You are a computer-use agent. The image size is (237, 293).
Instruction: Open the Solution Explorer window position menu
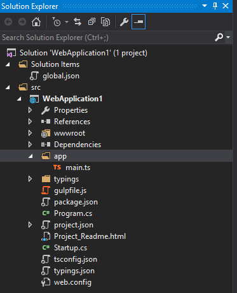205,6
